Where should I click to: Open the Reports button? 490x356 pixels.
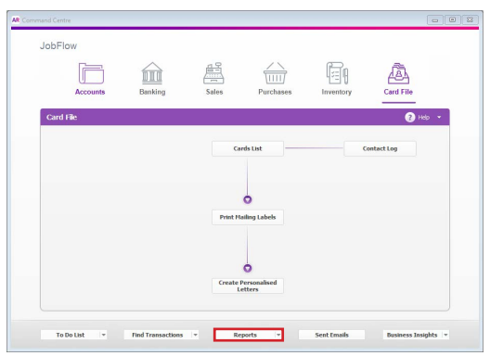point(245,335)
